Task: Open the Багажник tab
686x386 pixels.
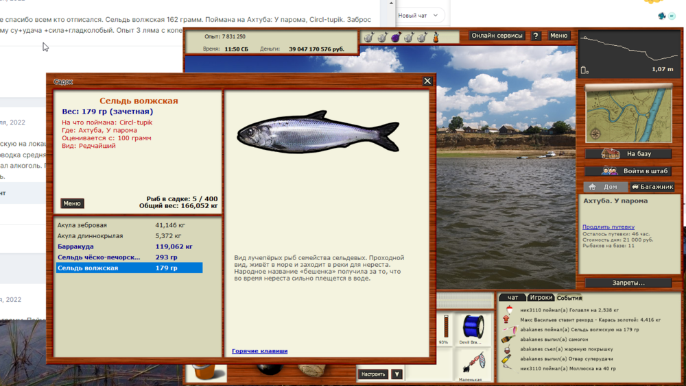Action: click(x=652, y=186)
